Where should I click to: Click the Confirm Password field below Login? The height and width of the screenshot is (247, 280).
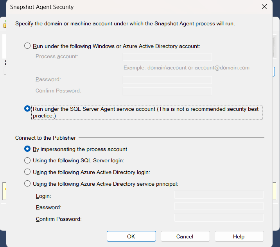(219, 218)
